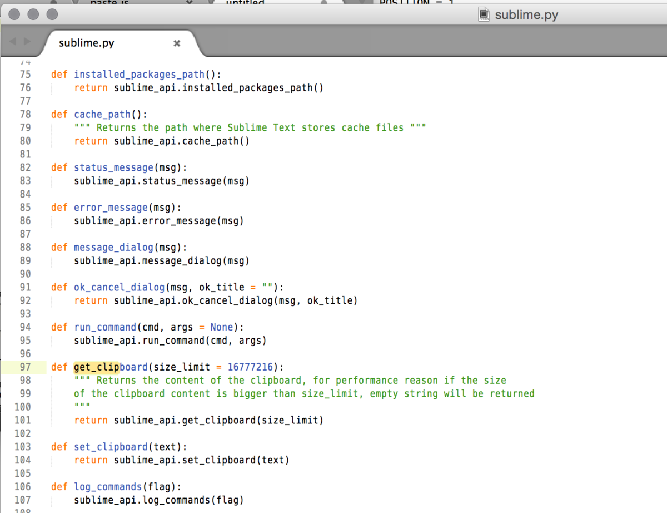Click line number 75 in the gutter
Image resolution: width=667 pixels, height=513 pixels.
[x=25, y=75]
